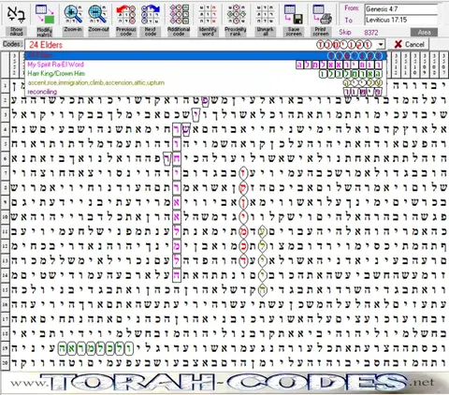Image resolution: width=449 pixels, height=395 pixels.
Task: Select the Harr King/Crown Him code entry
Action: coord(206,74)
